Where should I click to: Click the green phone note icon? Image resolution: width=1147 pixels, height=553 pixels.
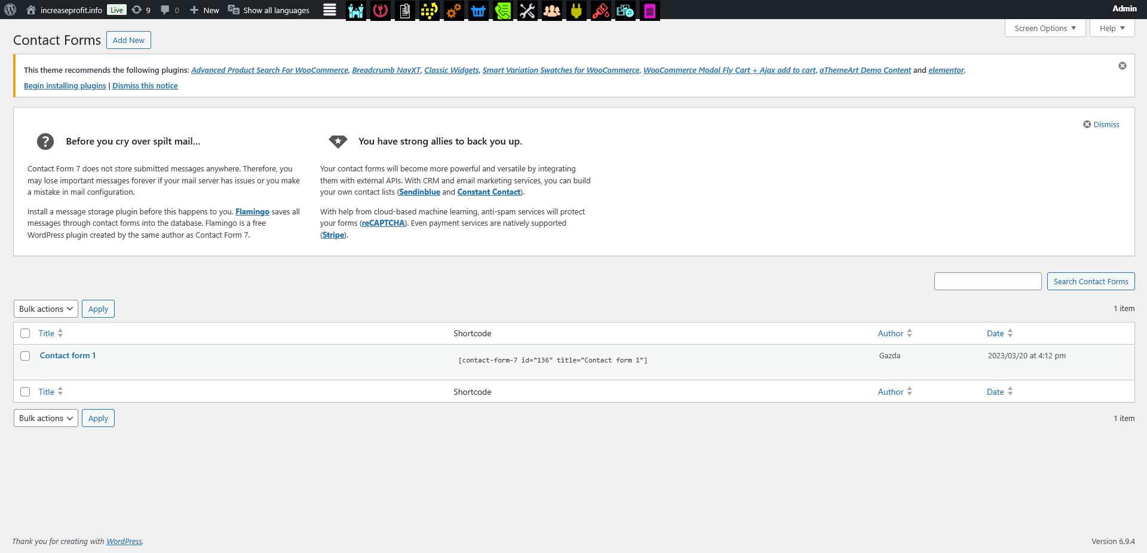point(503,10)
